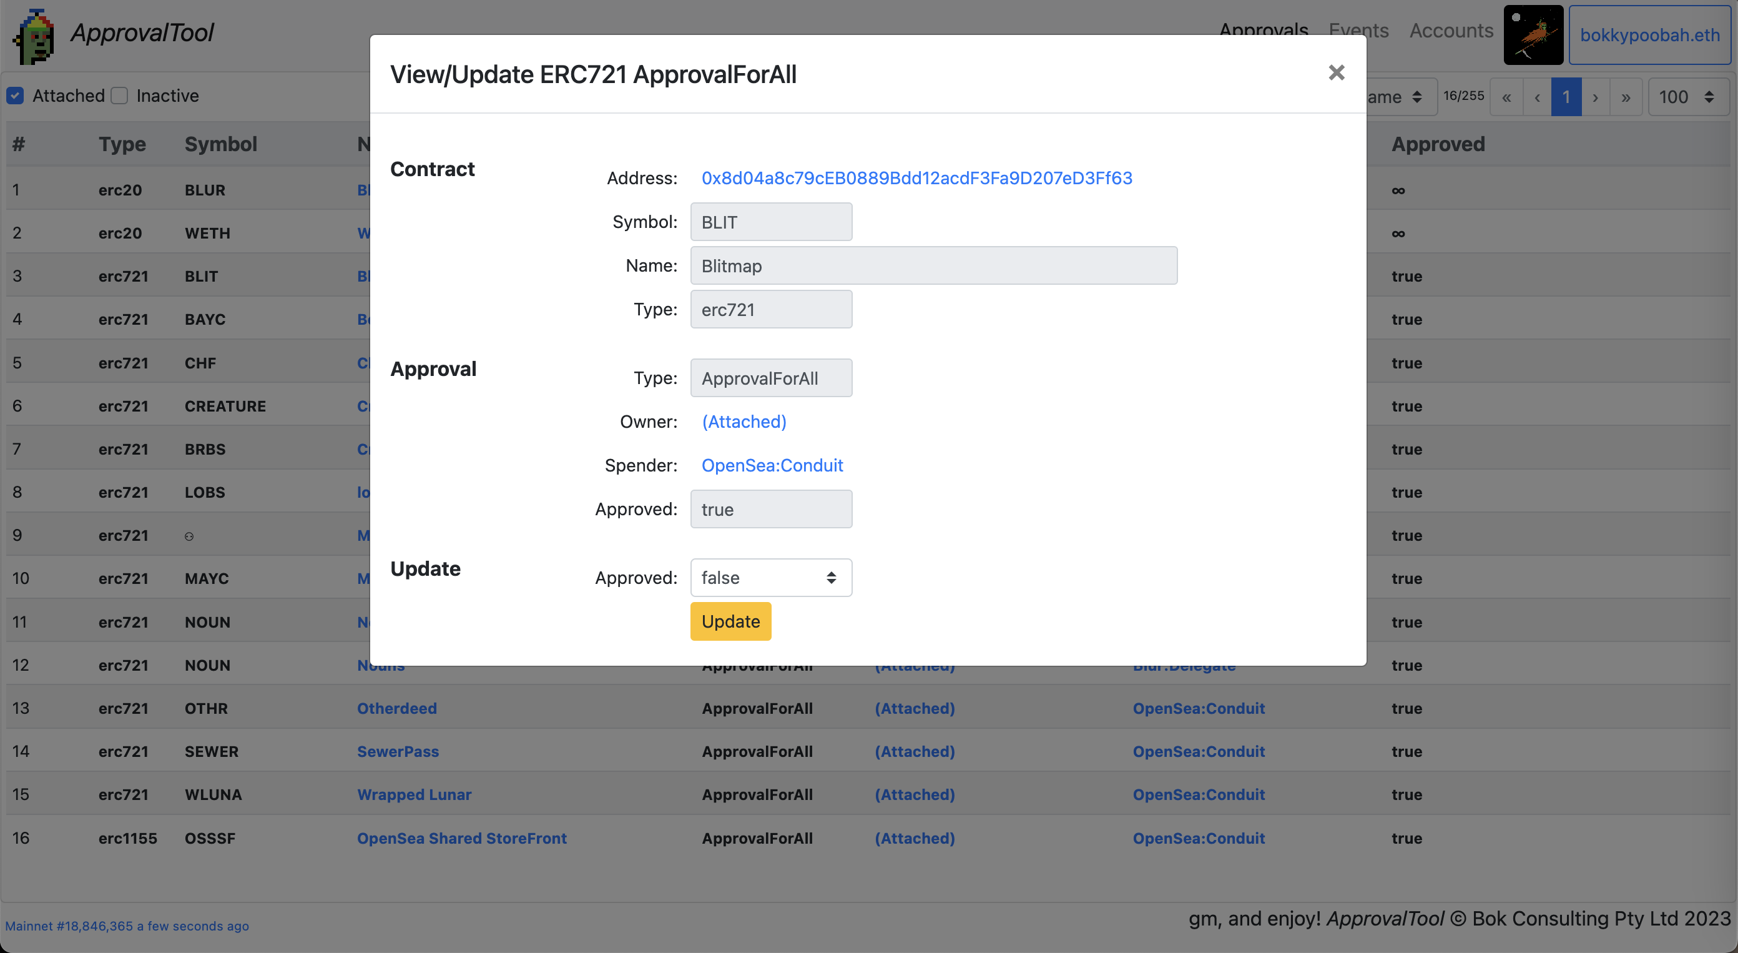Open the Approved false dropdown
Image resolution: width=1738 pixels, height=953 pixels.
click(x=770, y=578)
